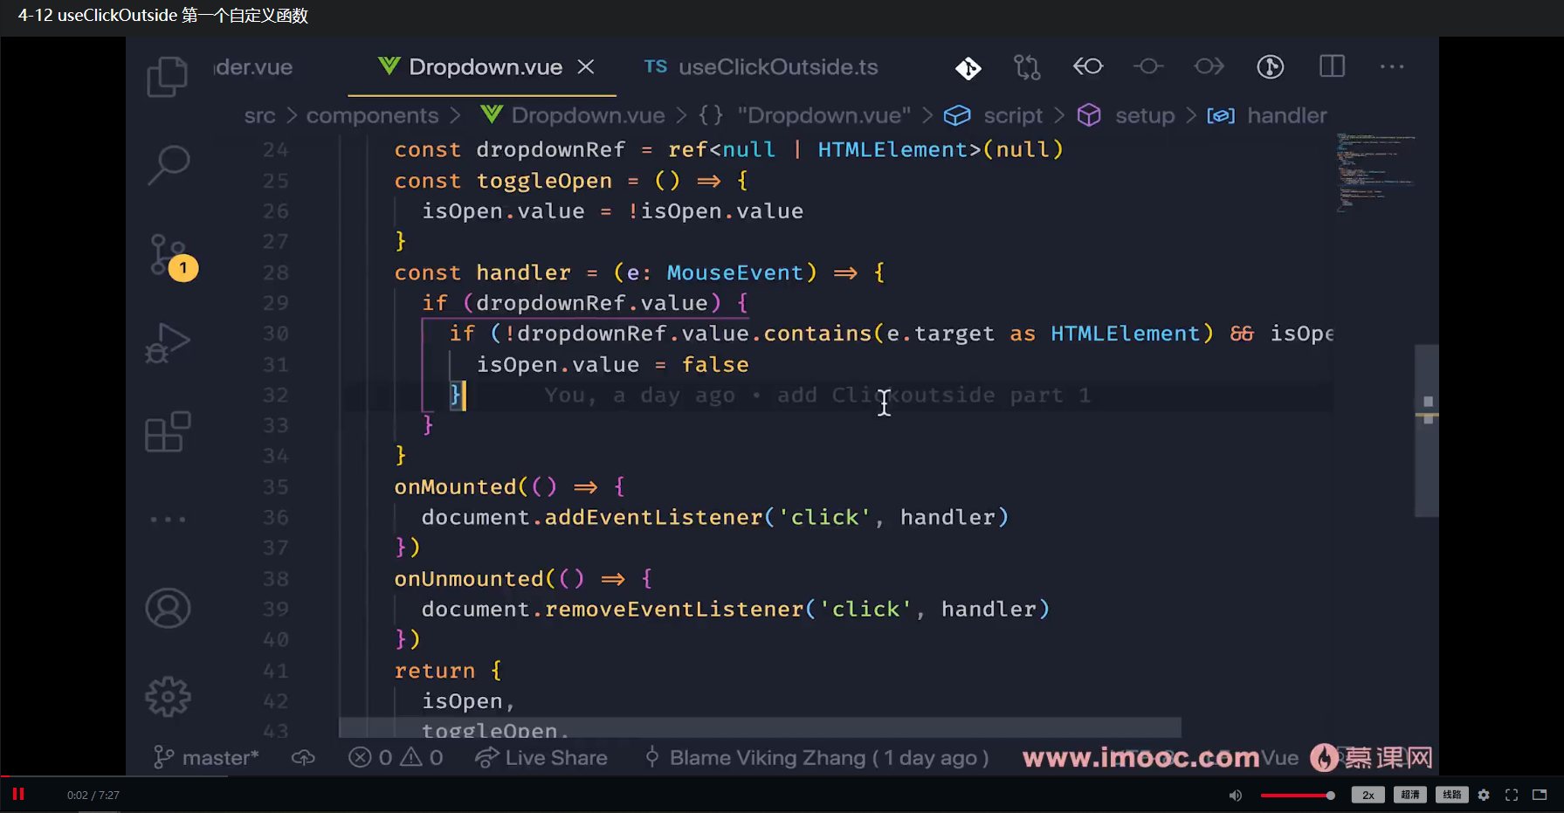Show additional views via activity bar ellipsis
This screenshot has width=1564, height=813.
pyautogui.click(x=168, y=520)
